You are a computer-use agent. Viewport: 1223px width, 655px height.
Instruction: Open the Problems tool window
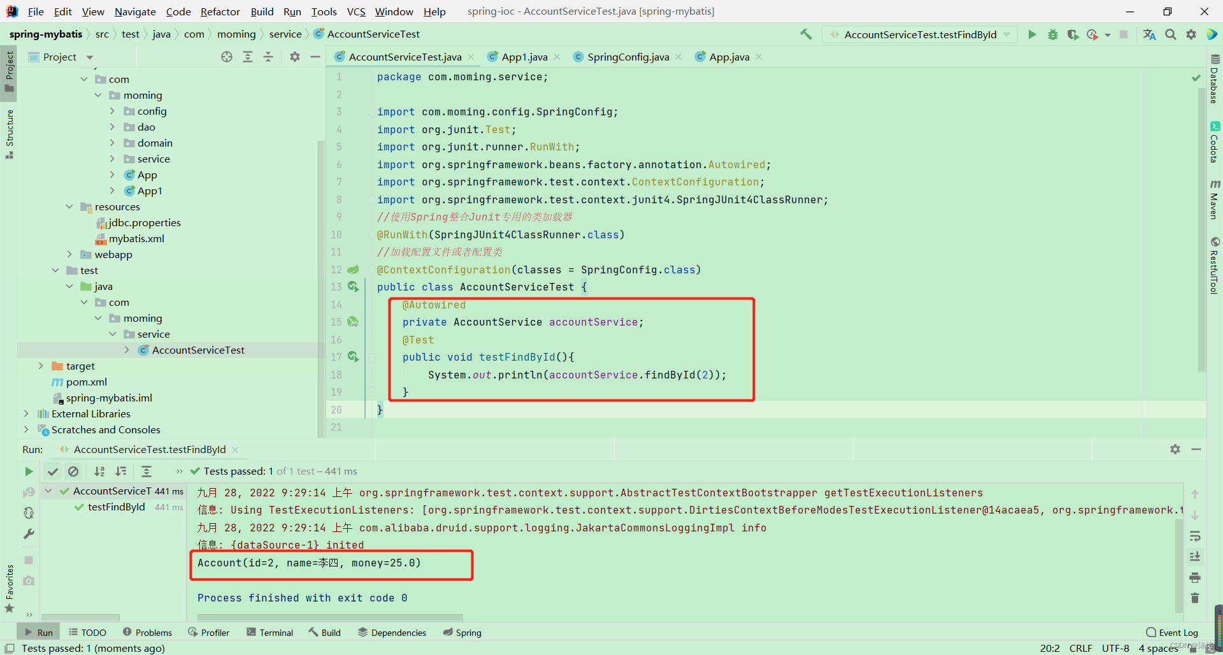(147, 632)
